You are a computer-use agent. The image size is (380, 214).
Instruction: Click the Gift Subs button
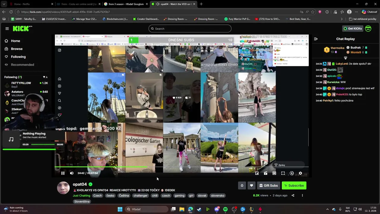point(269,185)
